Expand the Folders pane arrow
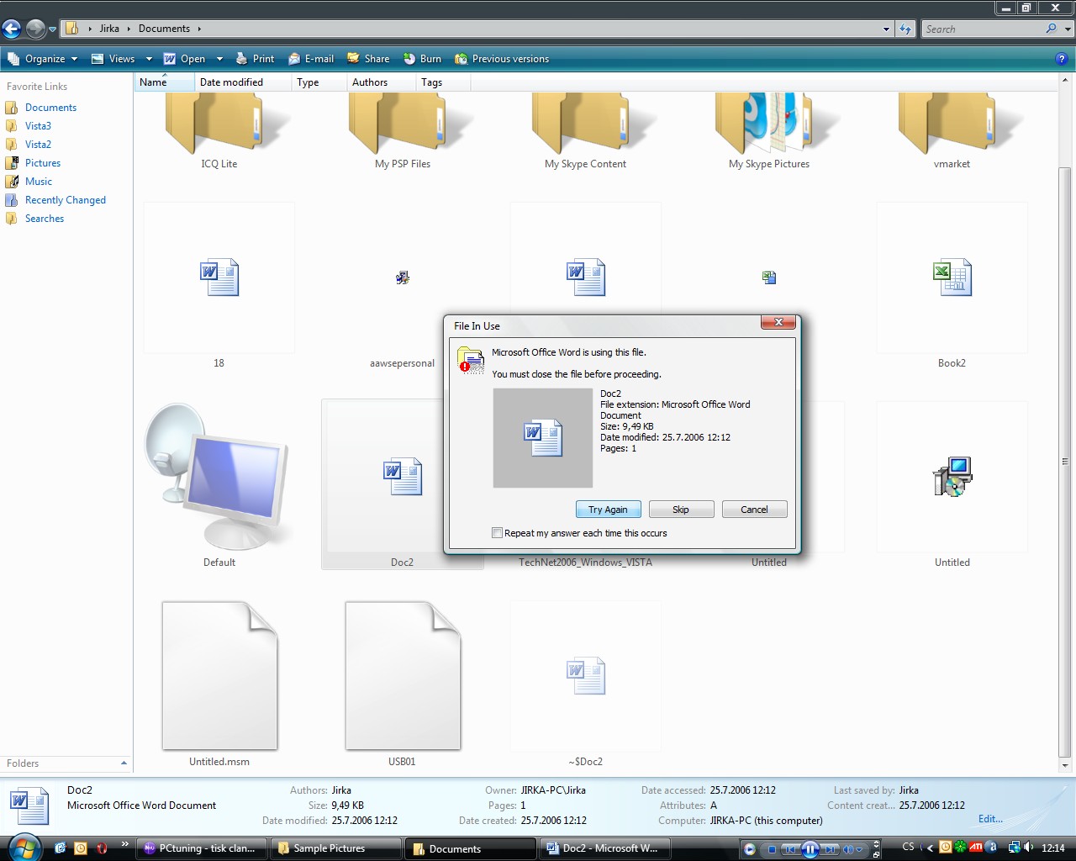The image size is (1076, 861). (124, 763)
